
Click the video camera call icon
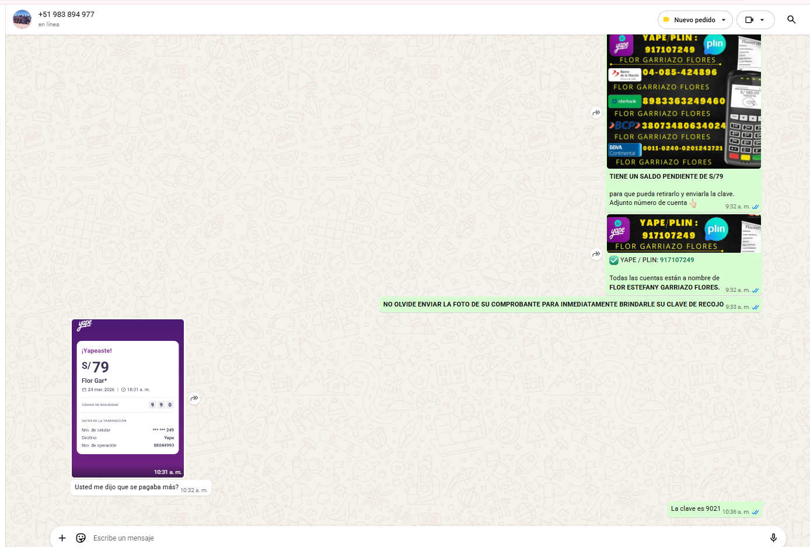749,20
